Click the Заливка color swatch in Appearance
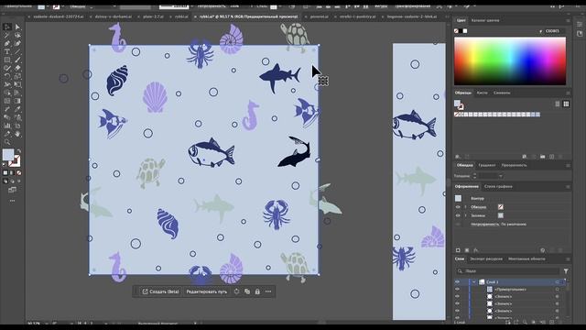 pyautogui.click(x=501, y=215)
